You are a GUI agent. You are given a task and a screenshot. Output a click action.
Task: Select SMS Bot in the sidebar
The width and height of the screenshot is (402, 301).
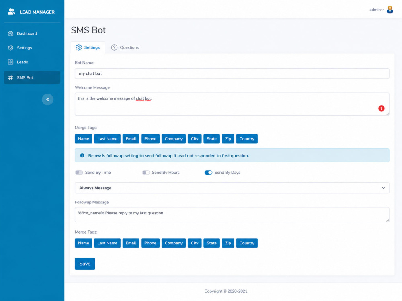pyautogui.click(x=32, y=77)
